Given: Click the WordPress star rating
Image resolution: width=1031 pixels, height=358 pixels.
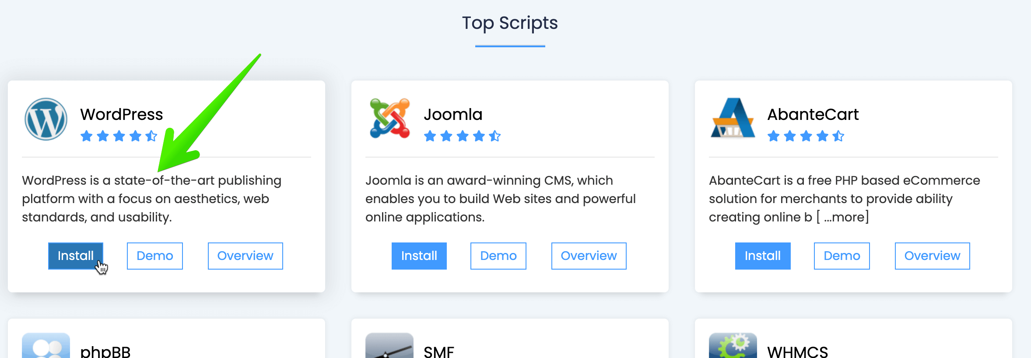Looking at the screenshot, I should pyautogui.click(x=119, y=136).
